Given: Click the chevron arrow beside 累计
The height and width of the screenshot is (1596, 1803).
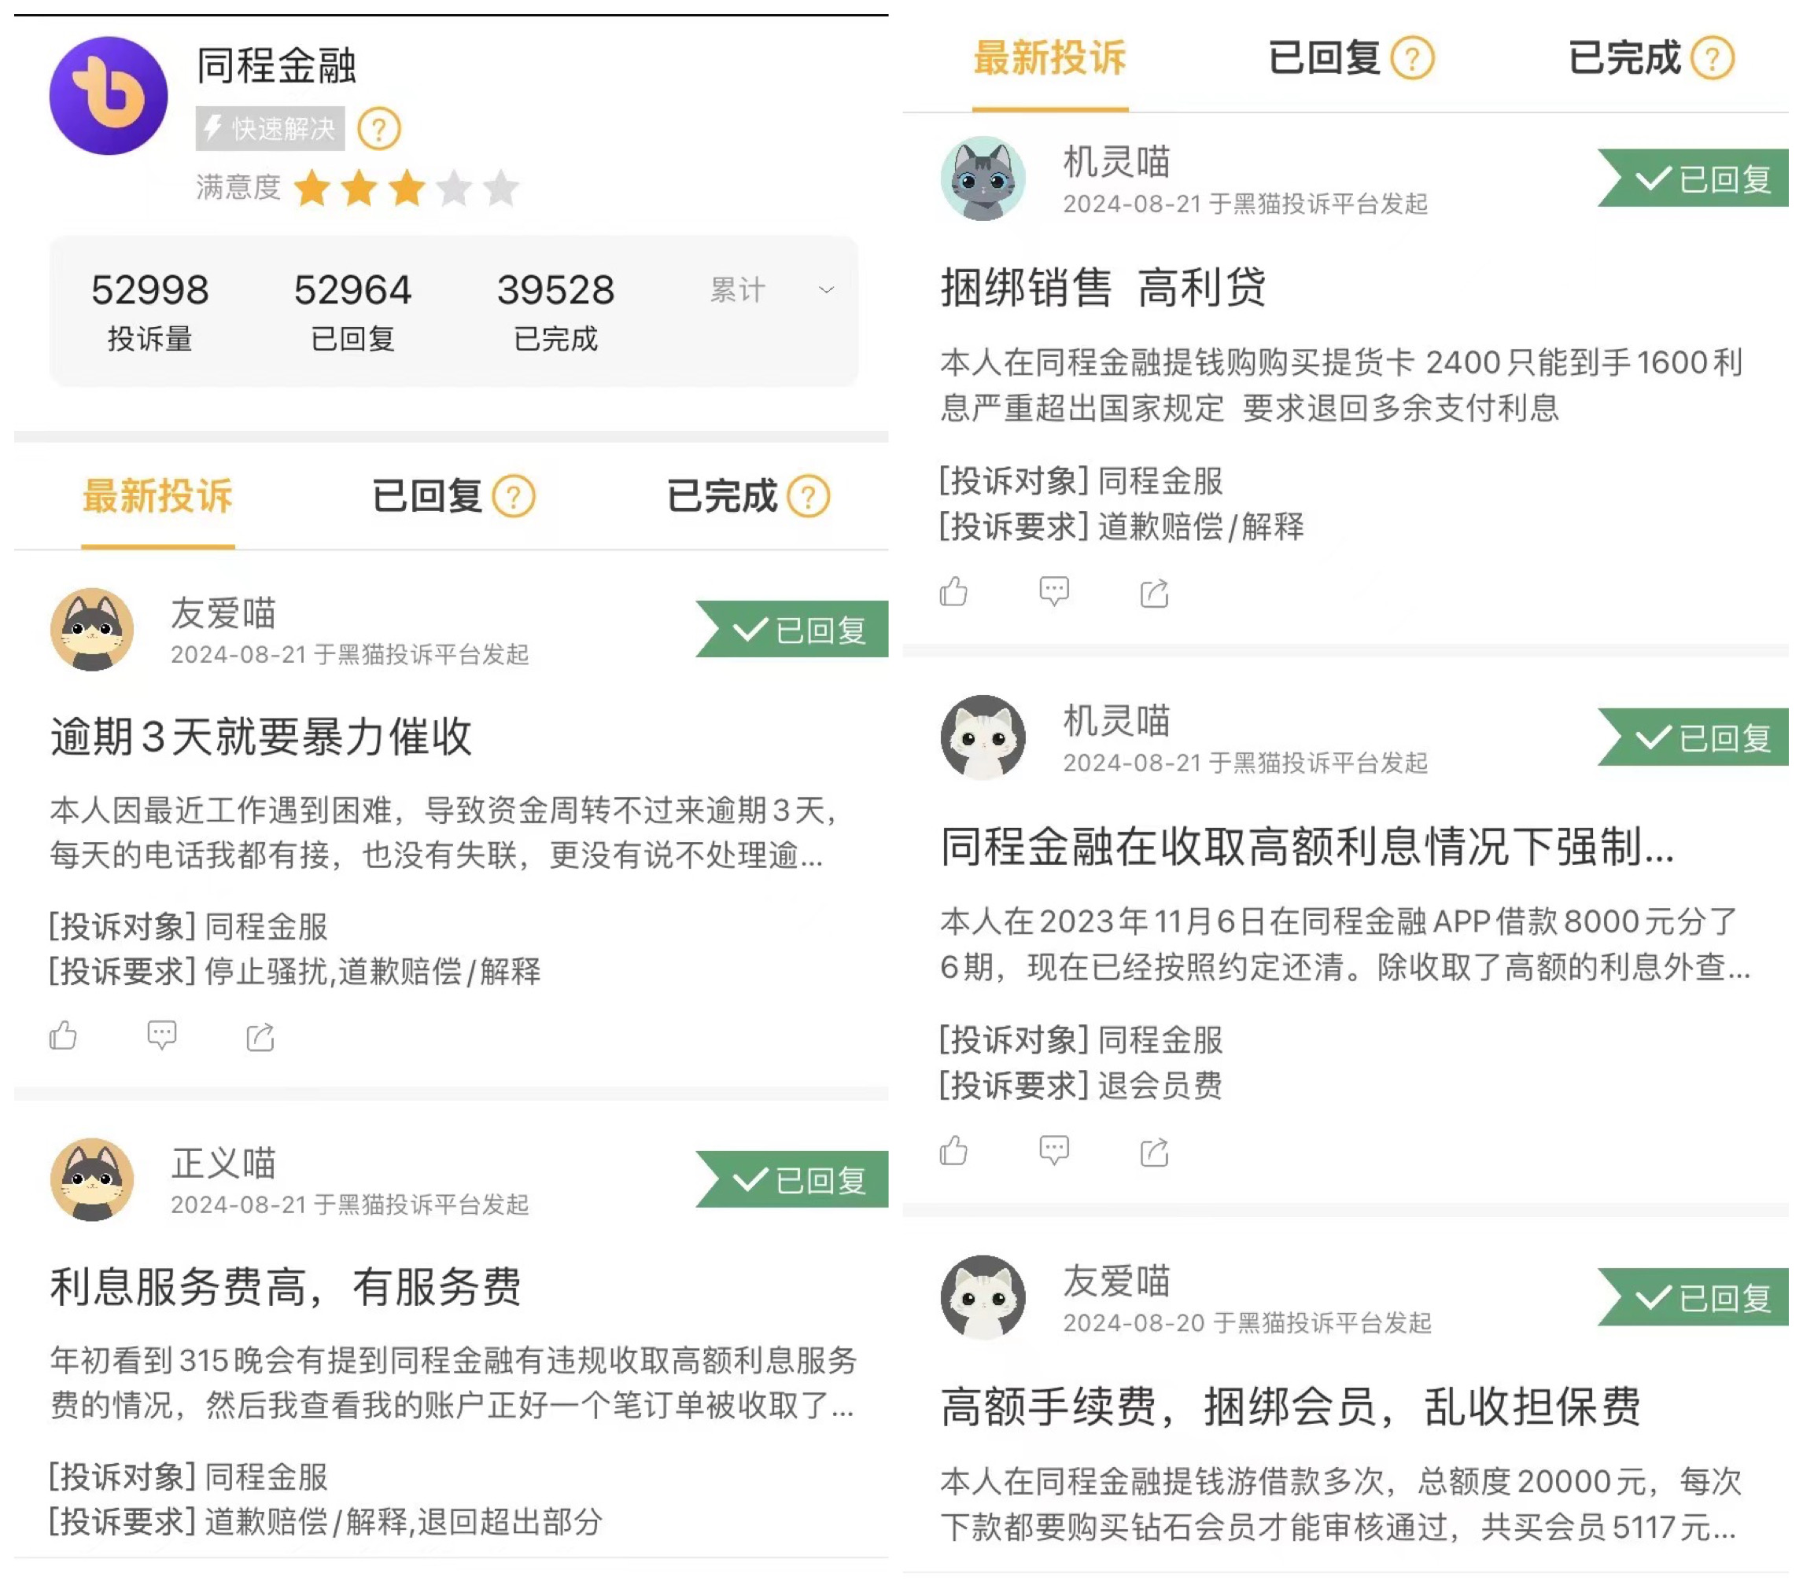Looking at the screenshot, I should [x=827, y=290].
